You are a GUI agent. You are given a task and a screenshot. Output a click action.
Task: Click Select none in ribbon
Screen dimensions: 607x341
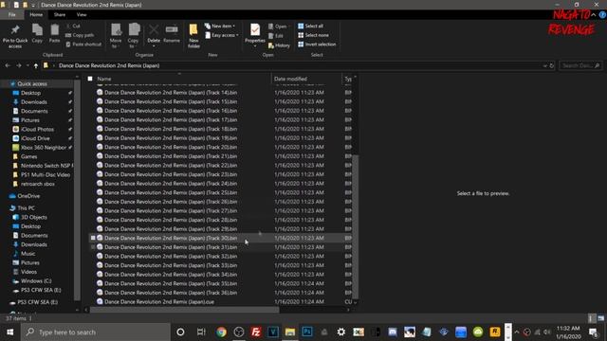click(313, 35)
